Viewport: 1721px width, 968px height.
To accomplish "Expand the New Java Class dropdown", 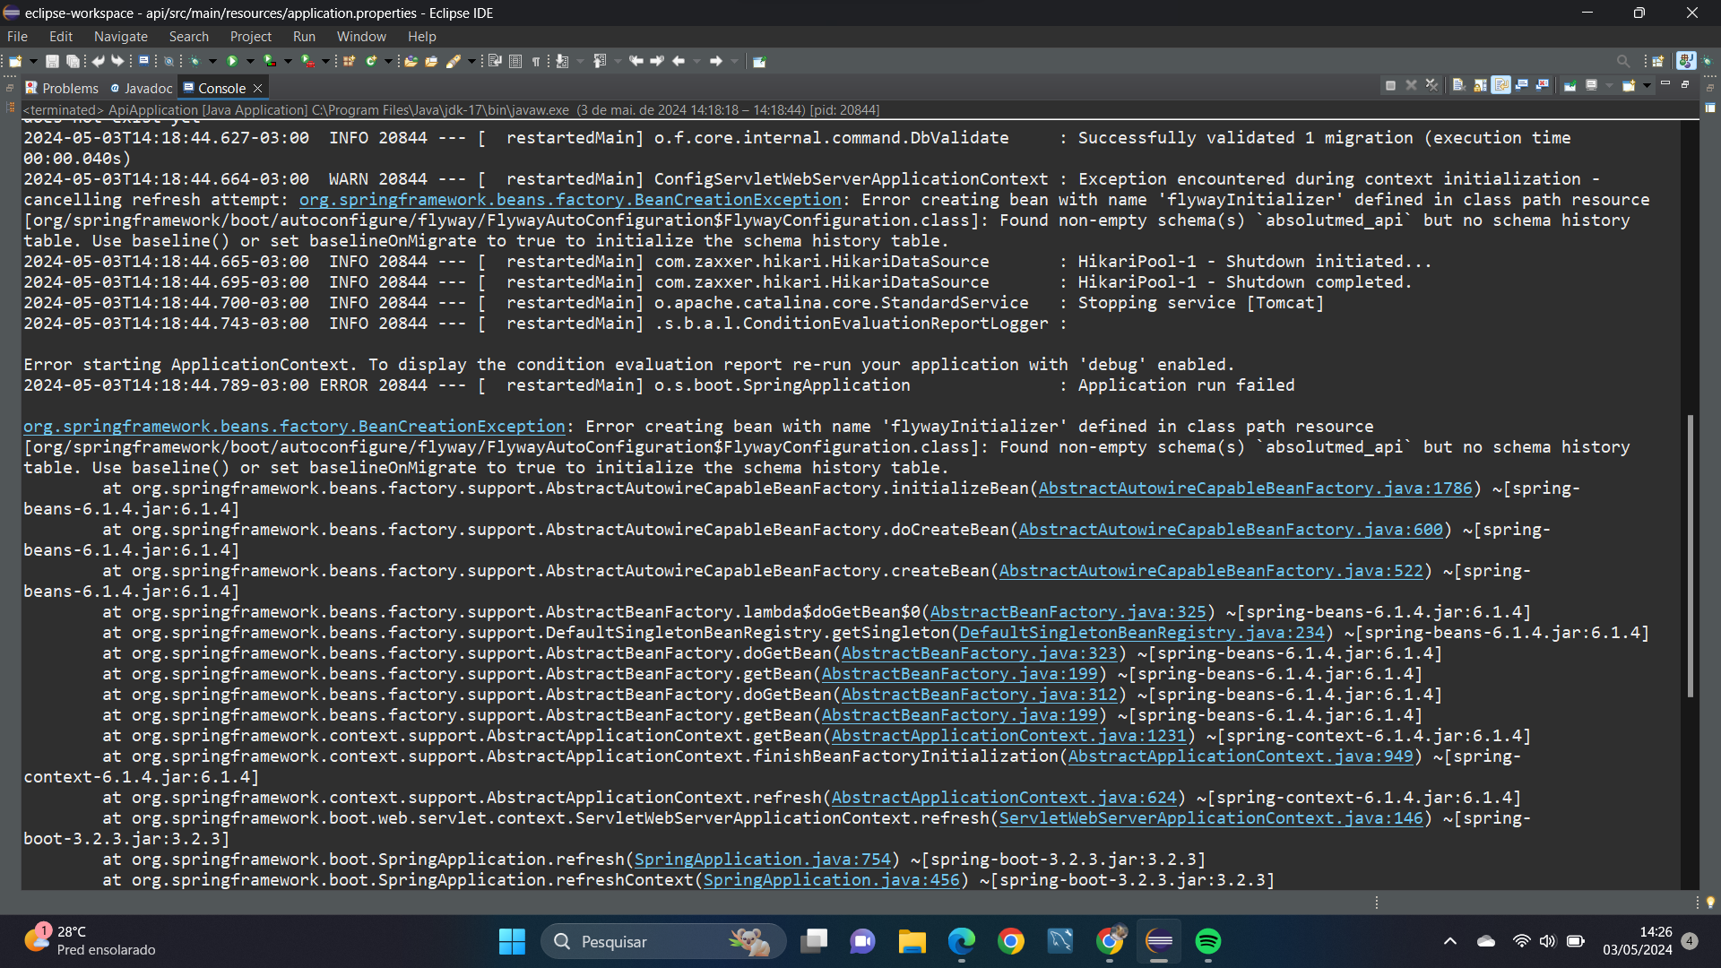I will (388, 61).
